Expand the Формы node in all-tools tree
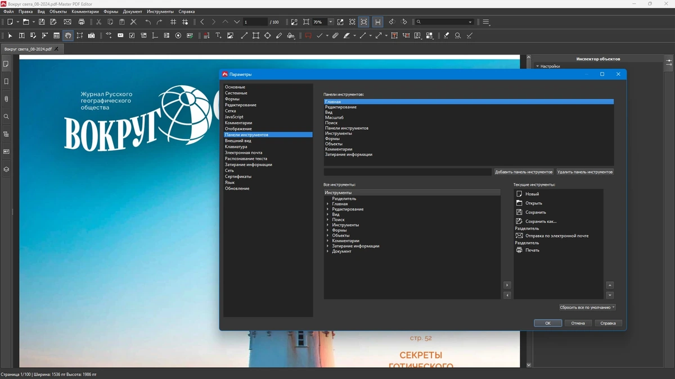 [x=328, y=230]
